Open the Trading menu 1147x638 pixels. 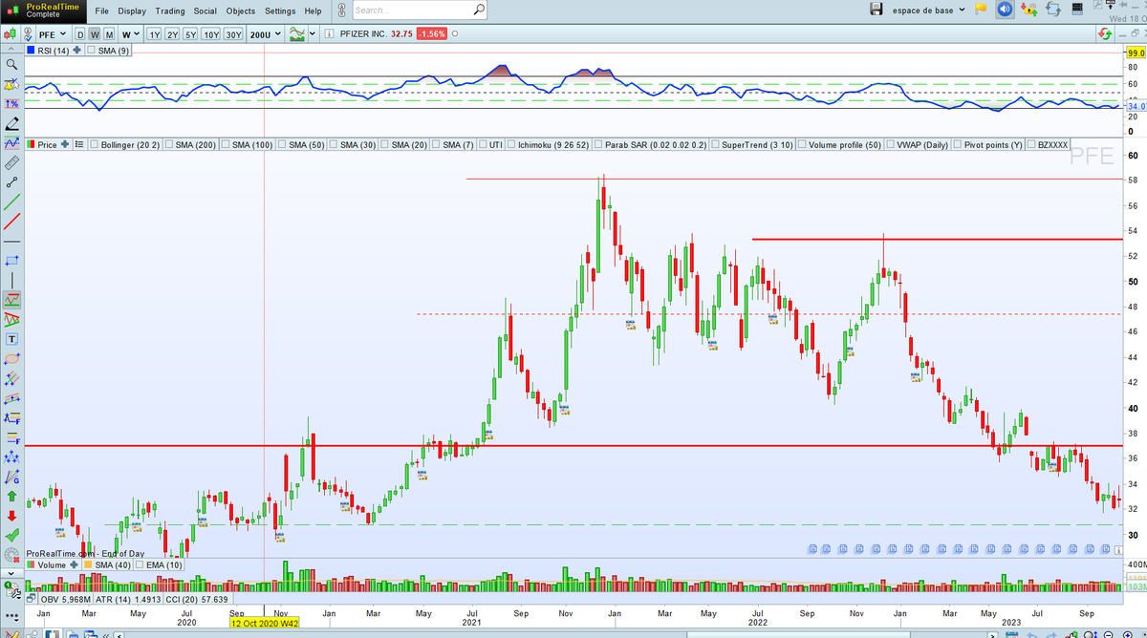[x=170, y=11]
